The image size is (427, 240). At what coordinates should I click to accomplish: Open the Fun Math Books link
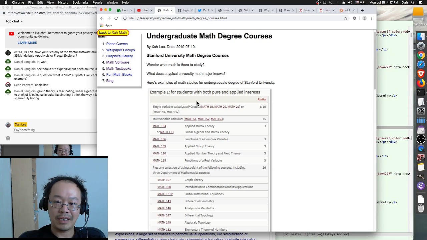pos(119,75)
